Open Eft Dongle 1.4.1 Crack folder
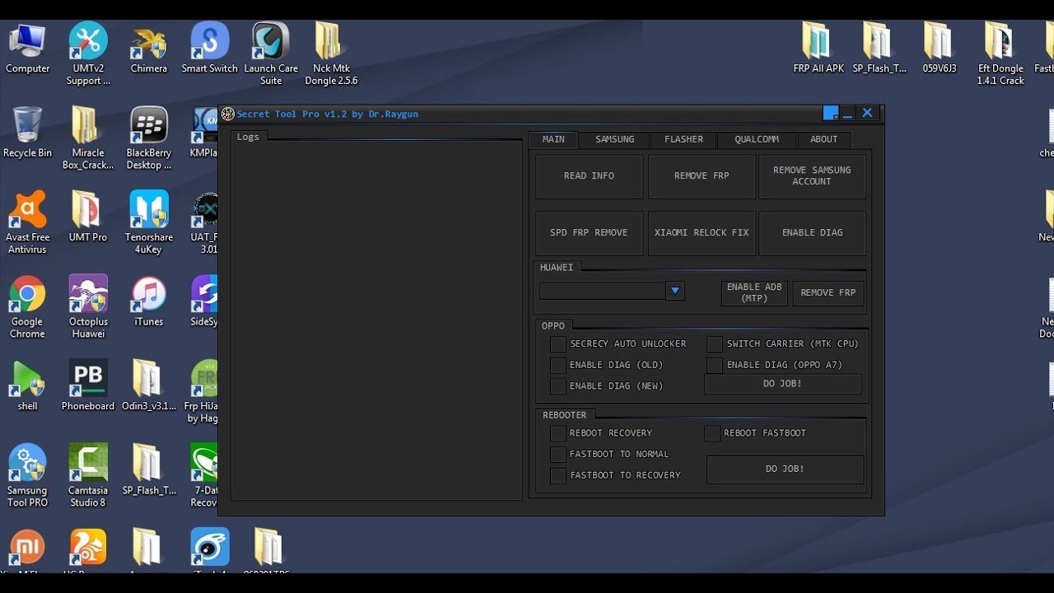 tap(1000, 54)
